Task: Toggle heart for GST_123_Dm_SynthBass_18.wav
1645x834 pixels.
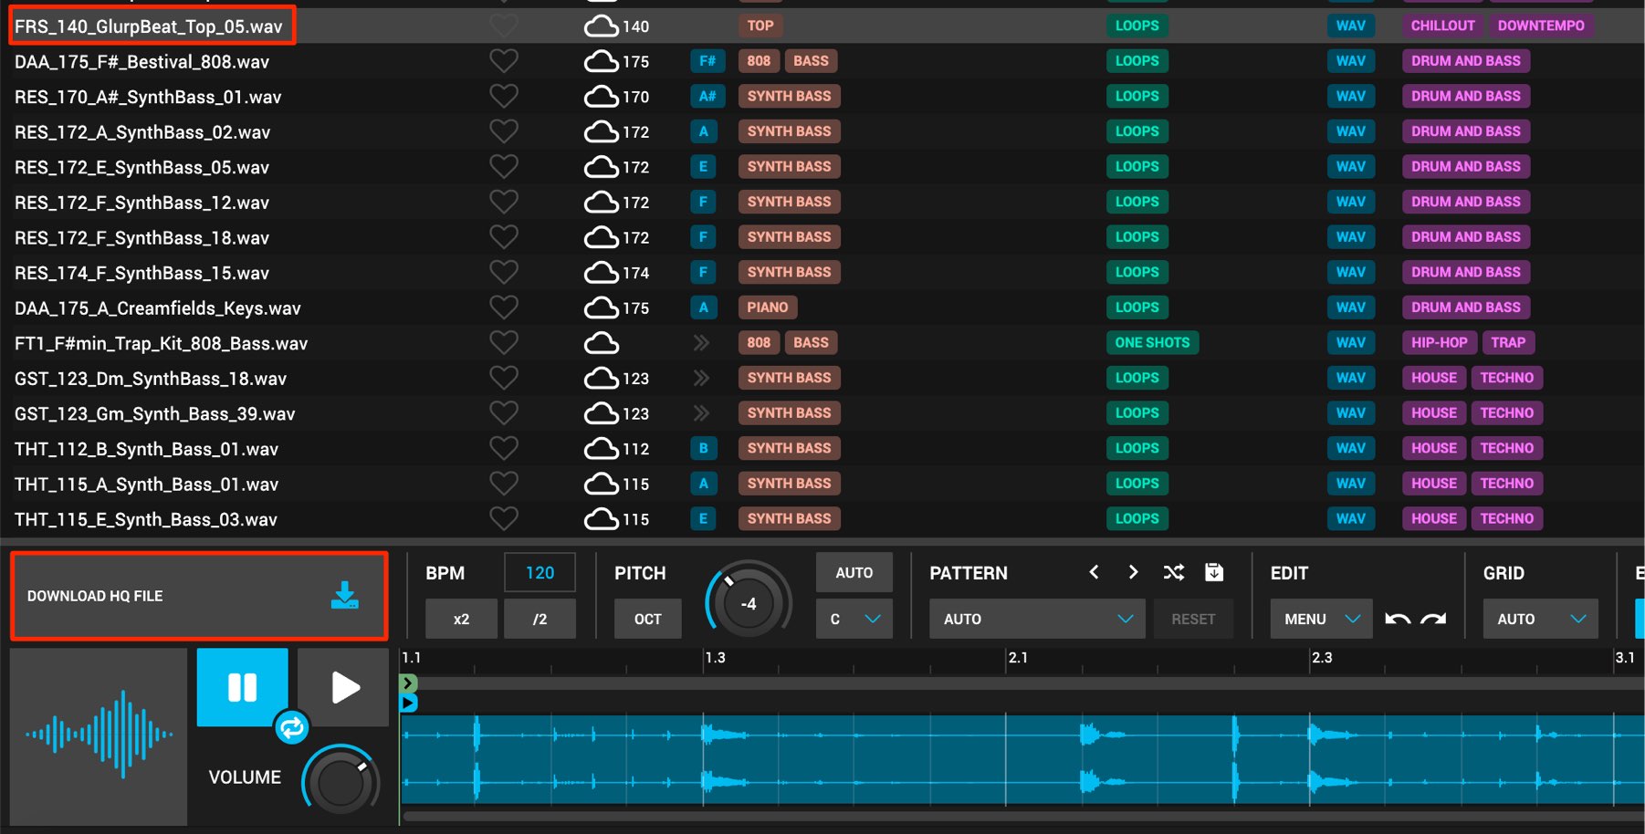Action: pos(504,378)
